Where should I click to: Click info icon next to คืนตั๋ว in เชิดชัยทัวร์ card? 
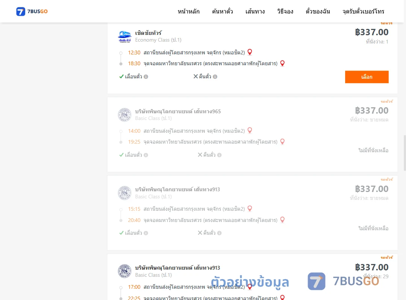(215, 77)
